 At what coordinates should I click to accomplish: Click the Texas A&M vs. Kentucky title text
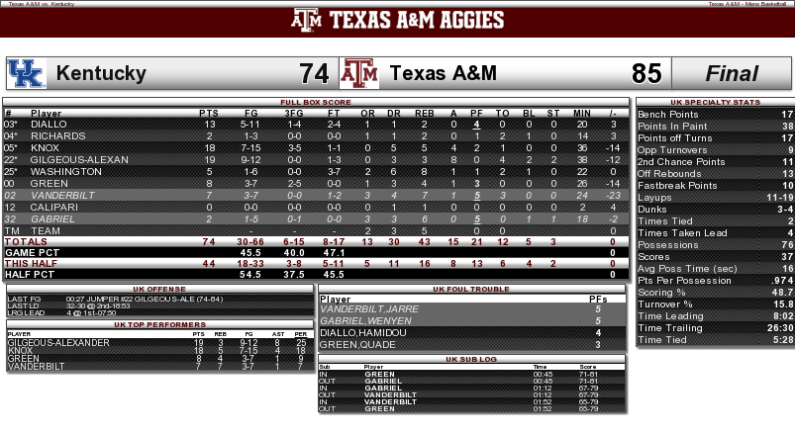click(x=42, y=4)
